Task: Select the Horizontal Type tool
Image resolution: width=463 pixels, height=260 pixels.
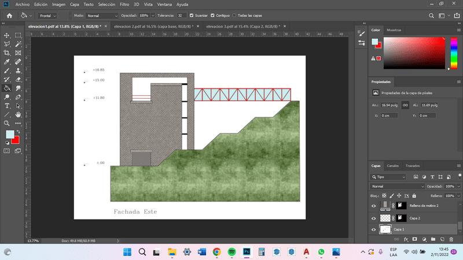Action: pyautogui.click(x=7, y=106)
